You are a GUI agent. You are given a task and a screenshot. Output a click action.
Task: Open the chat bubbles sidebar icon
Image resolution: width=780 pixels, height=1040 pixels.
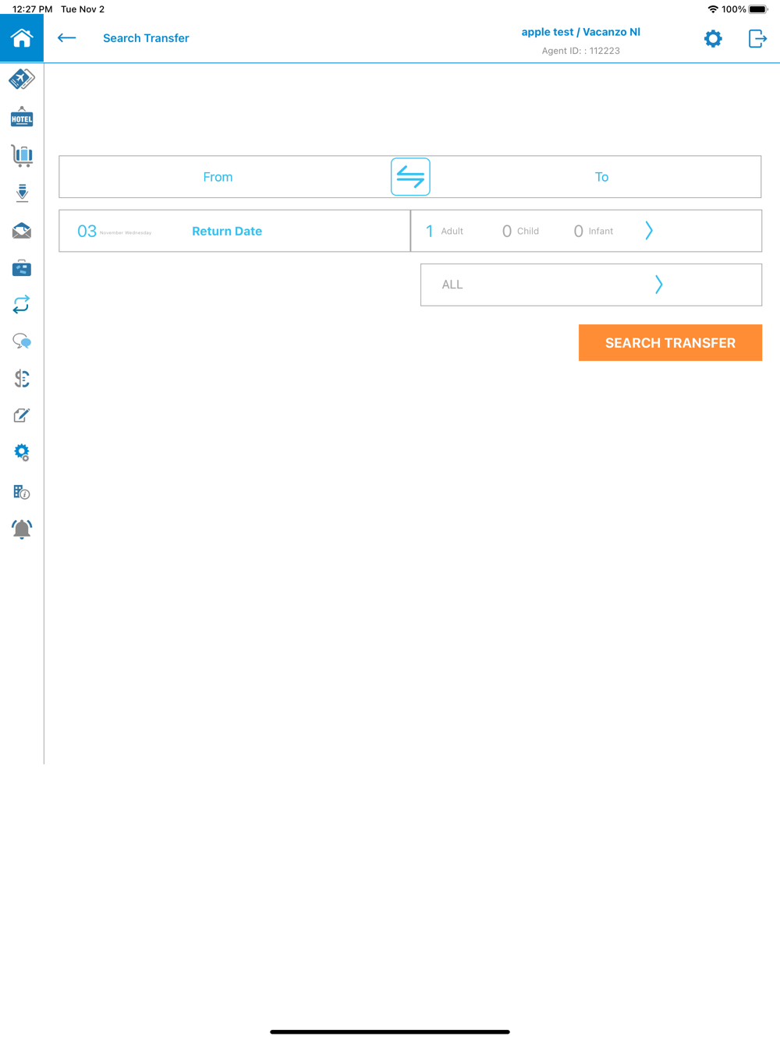point(22,341)
